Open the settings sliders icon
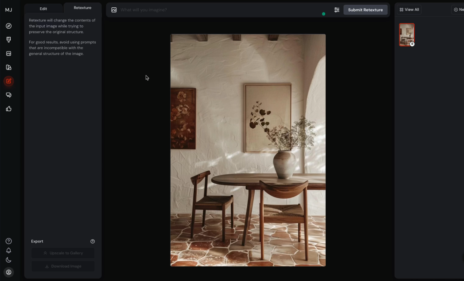This screenshot has width=464, height=281. (x=337, y=10)
